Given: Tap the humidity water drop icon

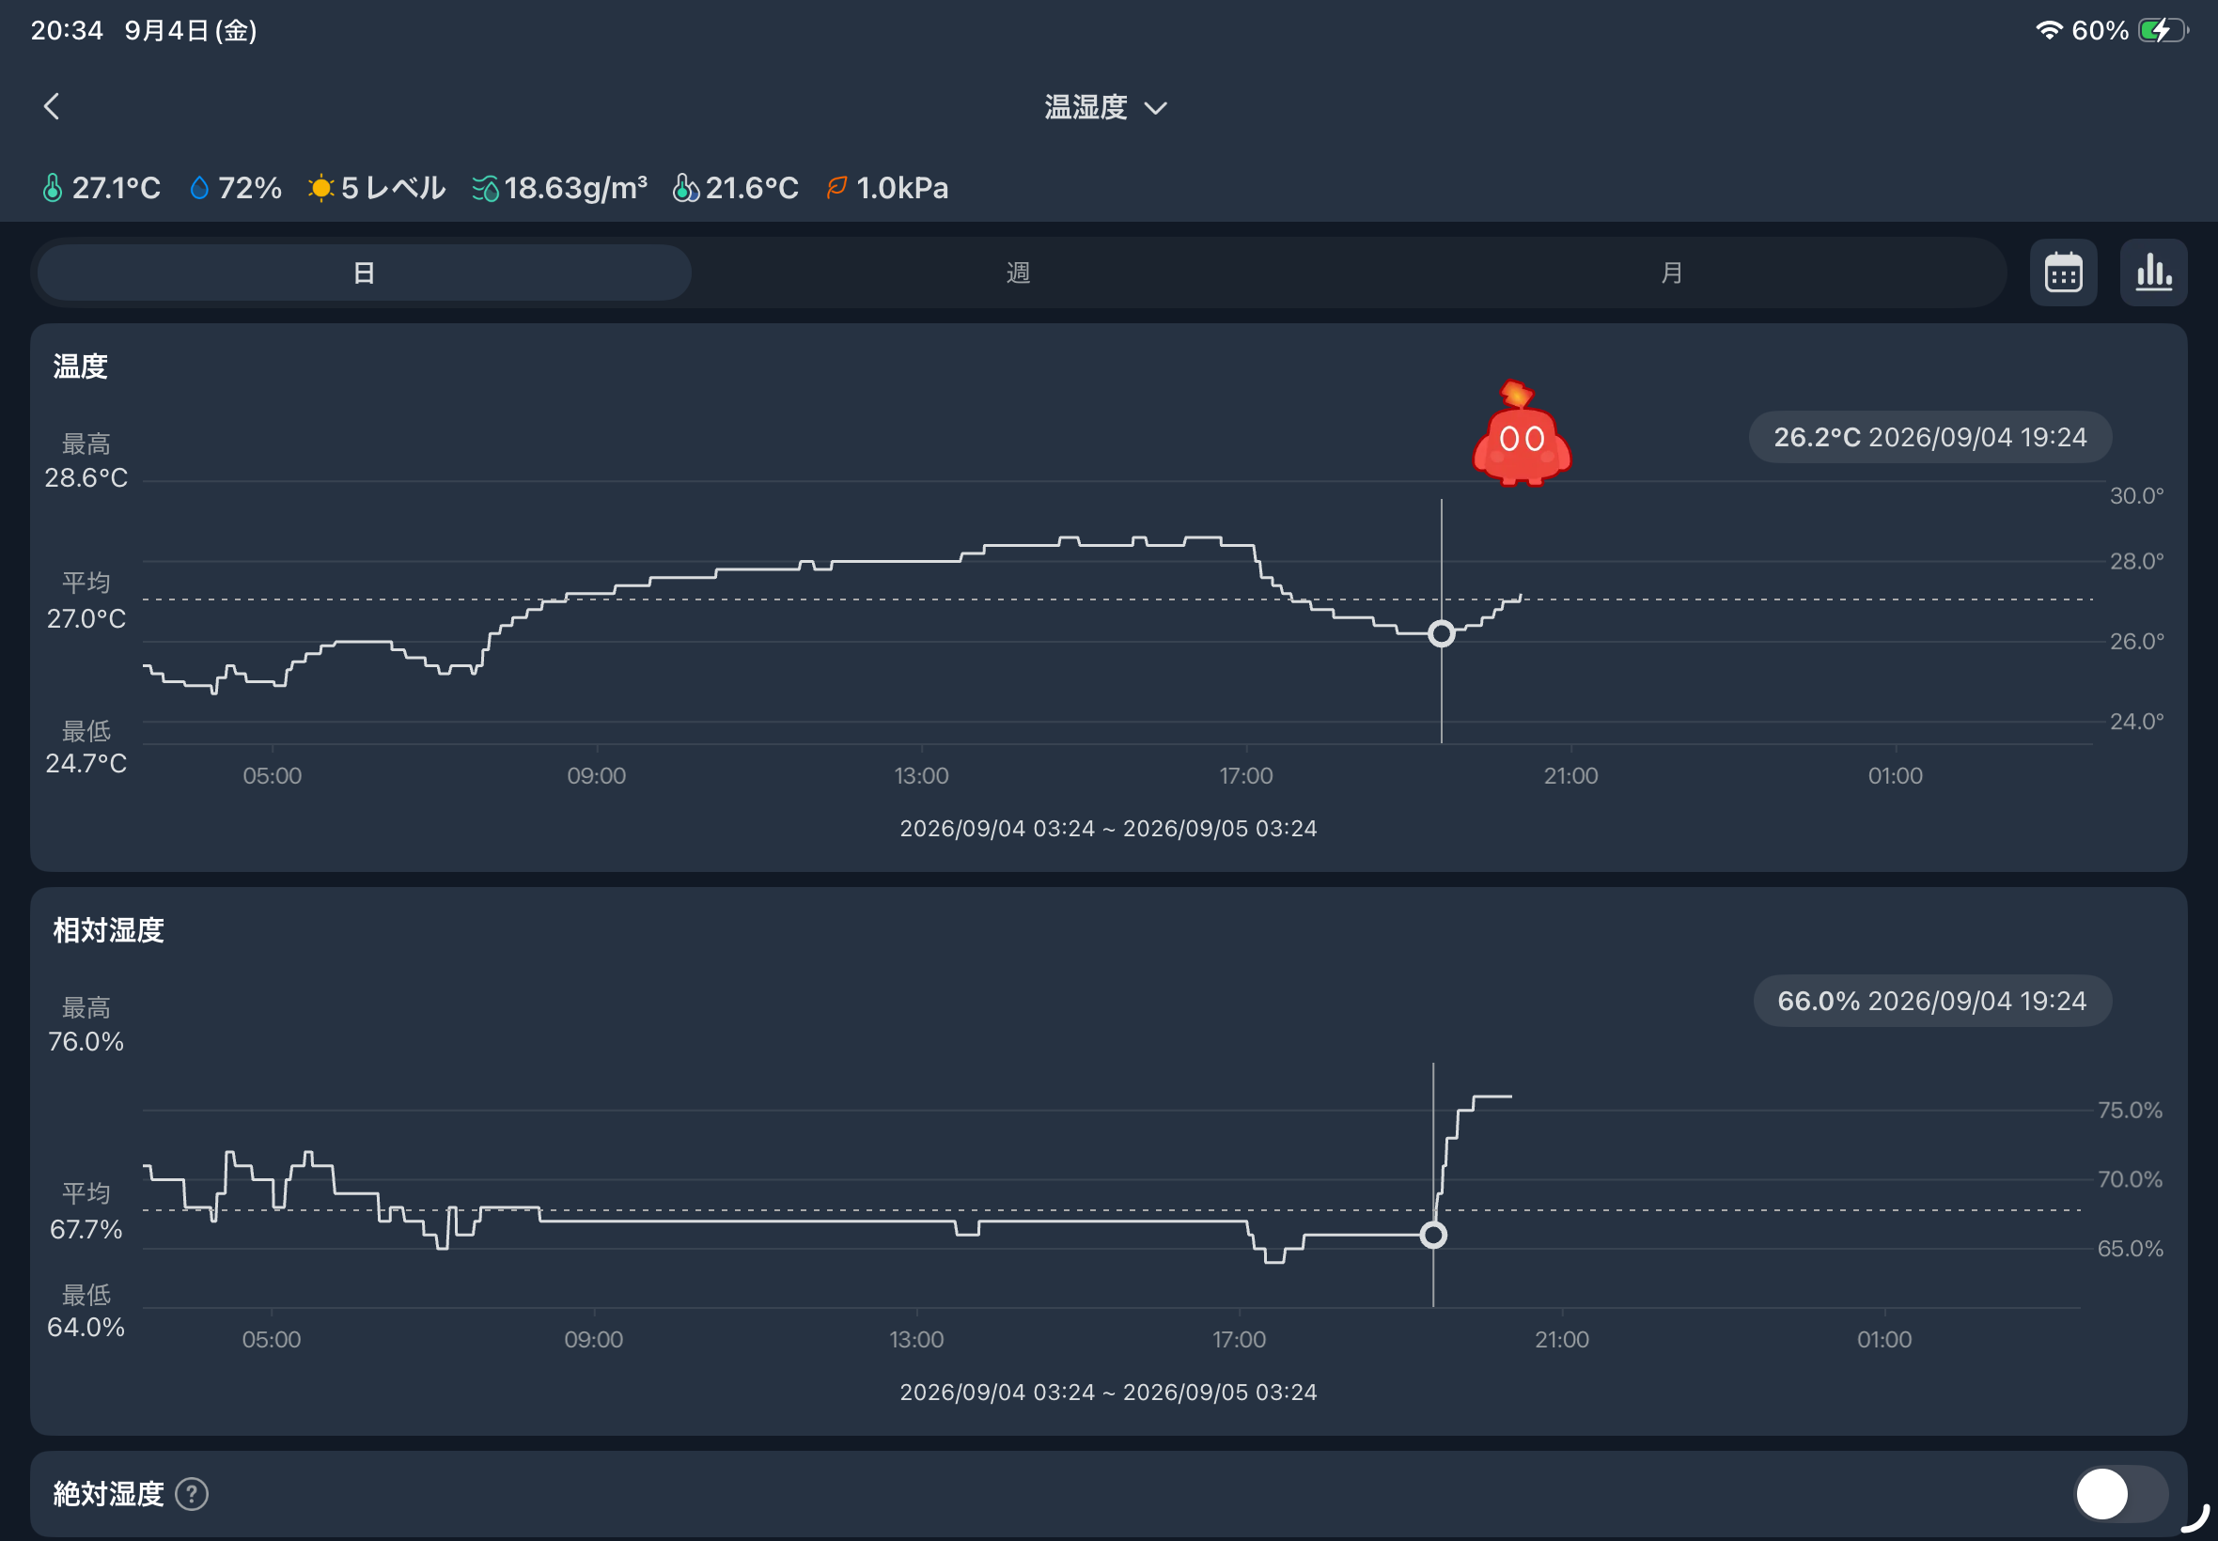Looking at the screenshot, I should click(199, 187).
